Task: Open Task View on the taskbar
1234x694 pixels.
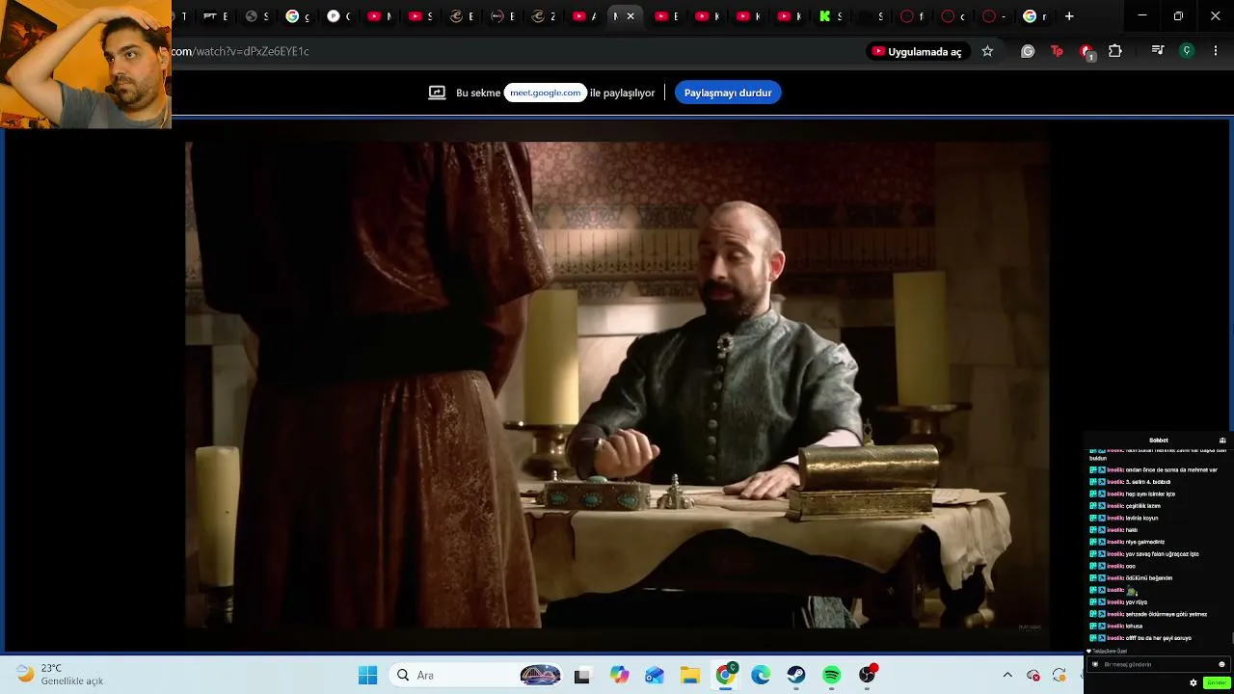Action: point(581,676)
